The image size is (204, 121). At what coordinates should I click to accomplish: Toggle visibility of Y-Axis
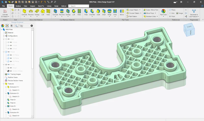11,45
